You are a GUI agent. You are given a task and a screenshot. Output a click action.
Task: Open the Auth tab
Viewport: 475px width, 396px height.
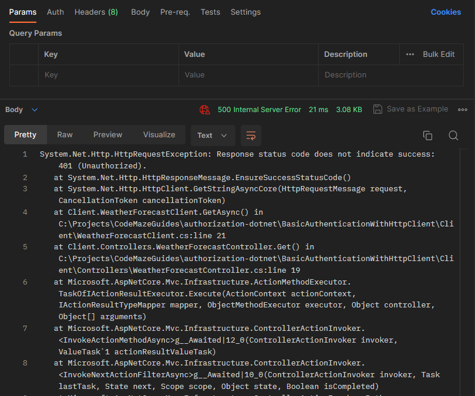(x=56, y=12)
